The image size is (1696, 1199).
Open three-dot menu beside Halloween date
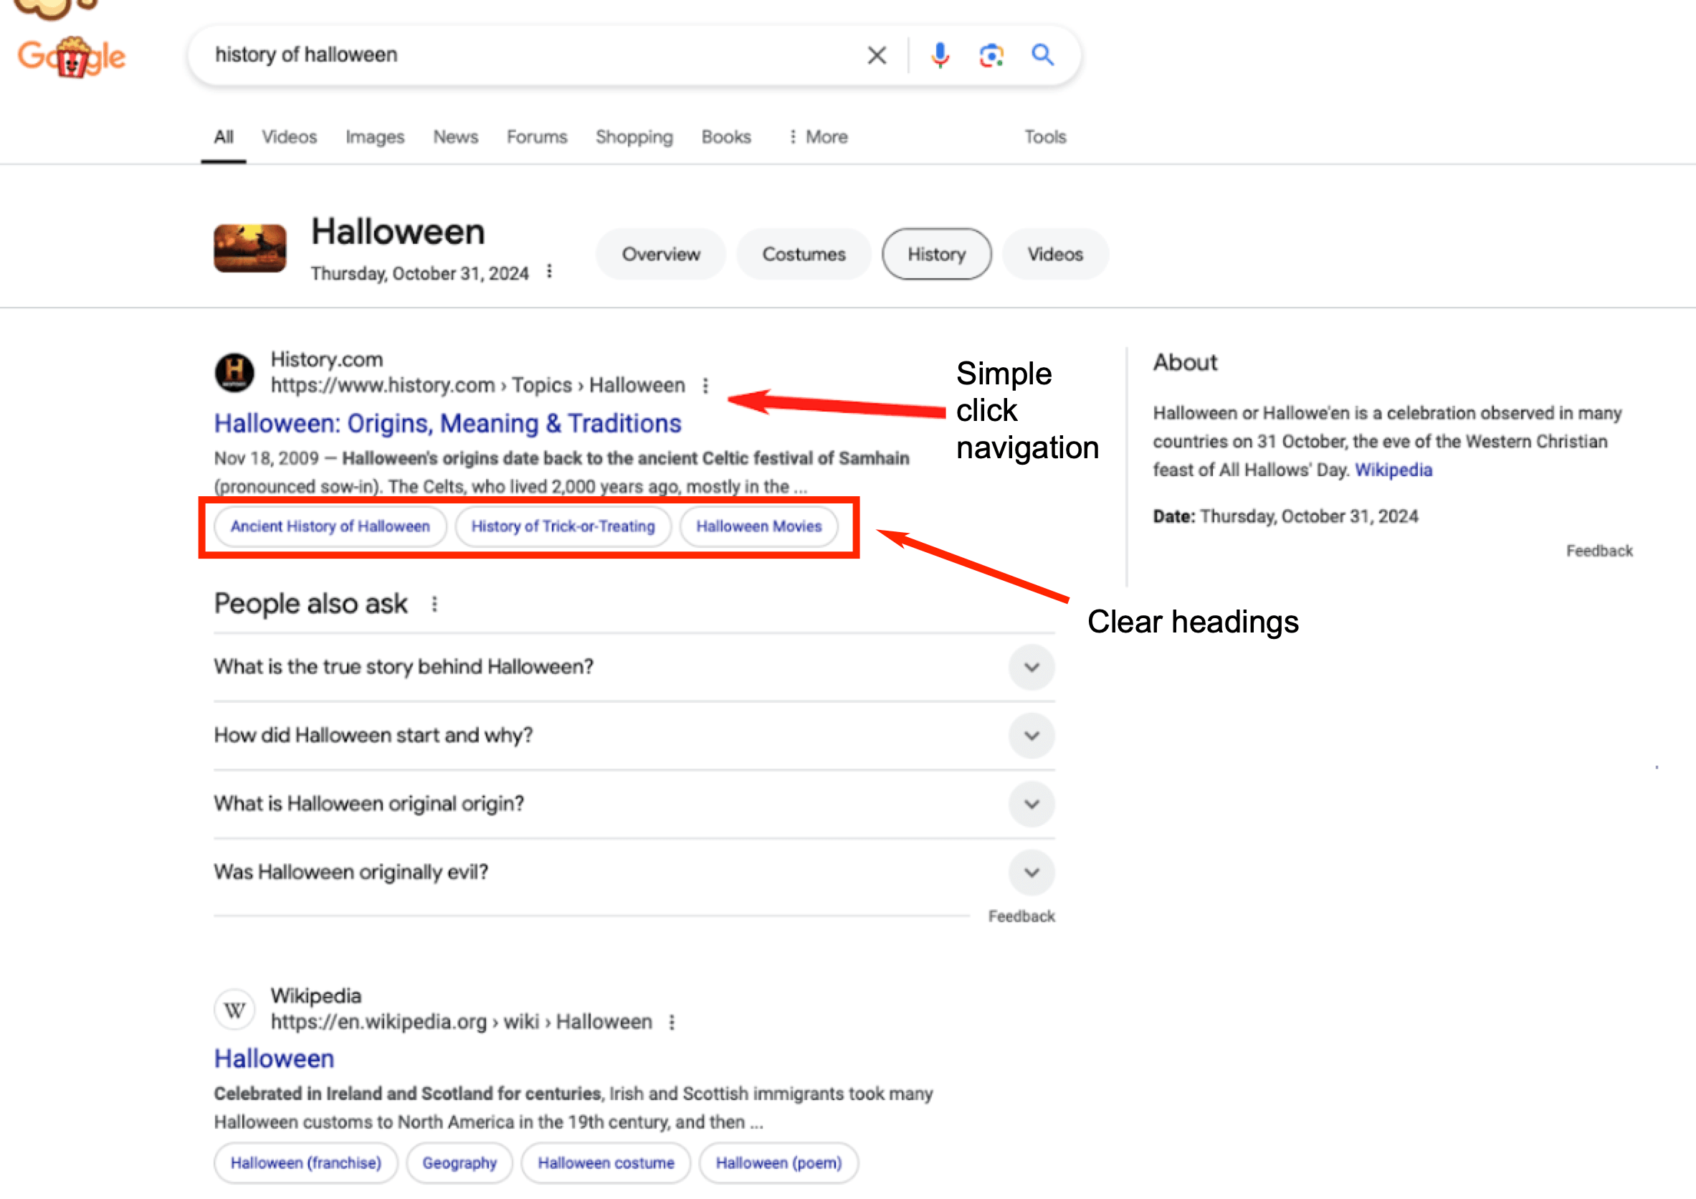[549, 272]
